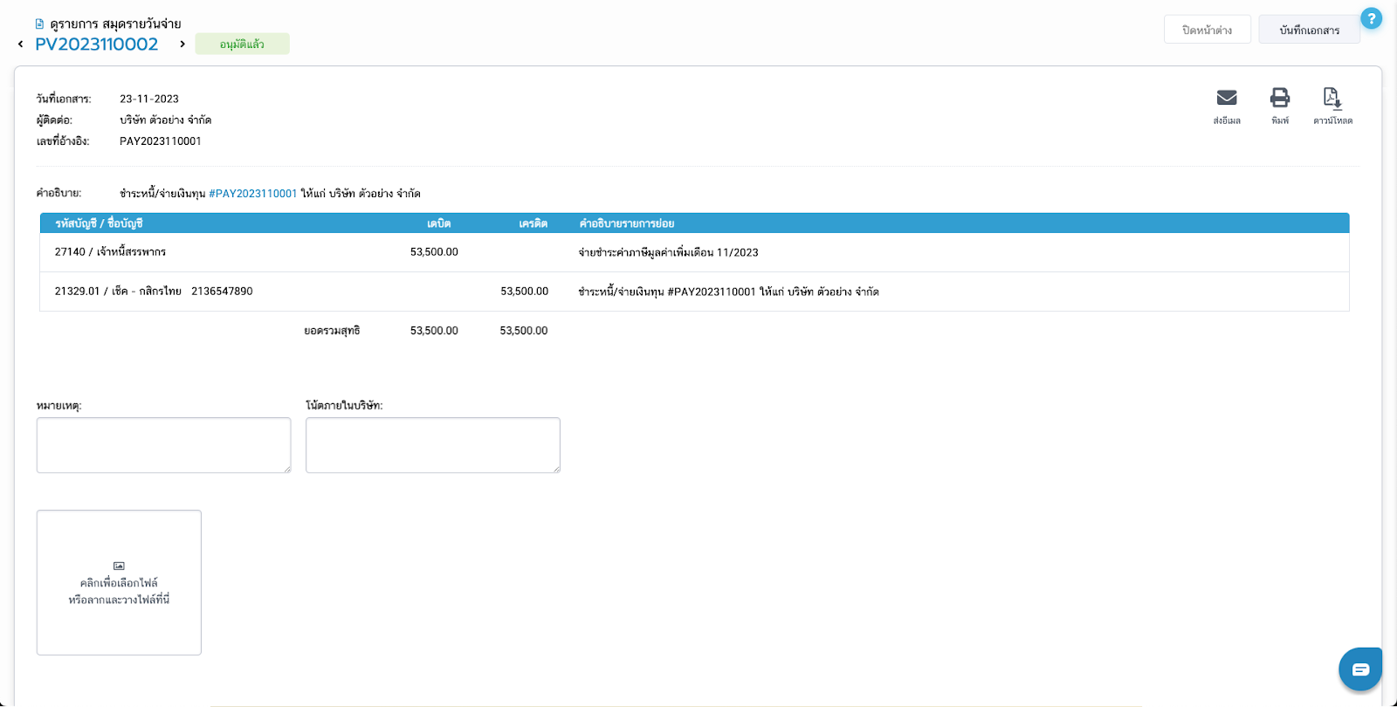The image size is (1397, 707).
Task: Open the chat support bubble
Action: 1360,669
